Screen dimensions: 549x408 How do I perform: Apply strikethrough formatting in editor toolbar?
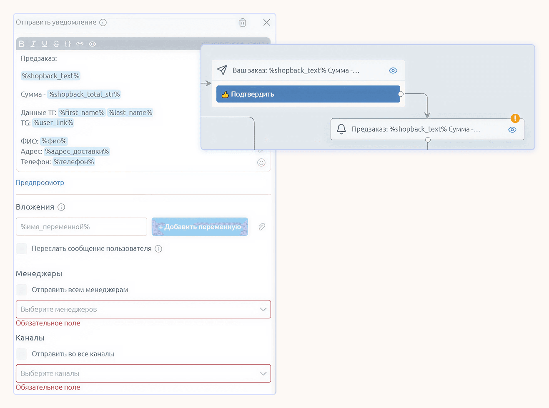pyautogui.click(x=56, y=44)
